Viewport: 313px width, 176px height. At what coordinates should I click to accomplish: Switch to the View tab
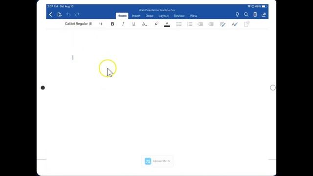tap(193, 16)
